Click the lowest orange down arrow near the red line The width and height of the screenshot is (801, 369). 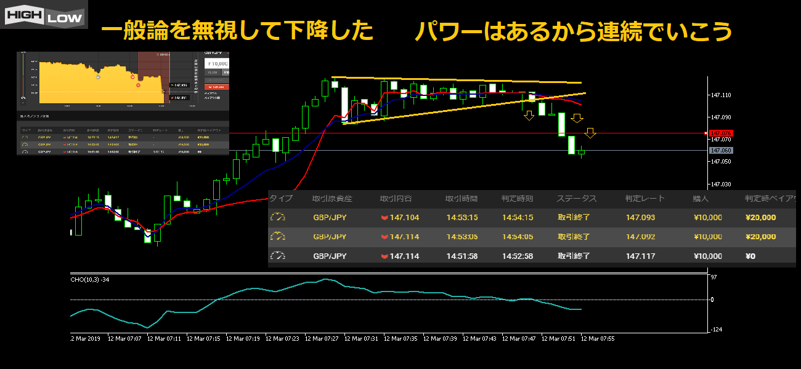pyautogui.click(x=590, y=132)
